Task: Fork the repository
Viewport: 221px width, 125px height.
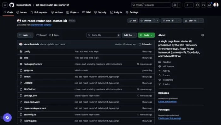Action: click(x=168, y=21)
